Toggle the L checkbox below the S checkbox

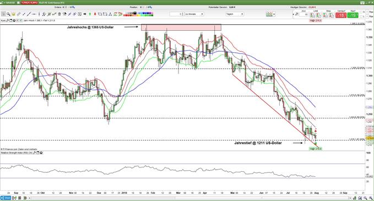(361, 17)
